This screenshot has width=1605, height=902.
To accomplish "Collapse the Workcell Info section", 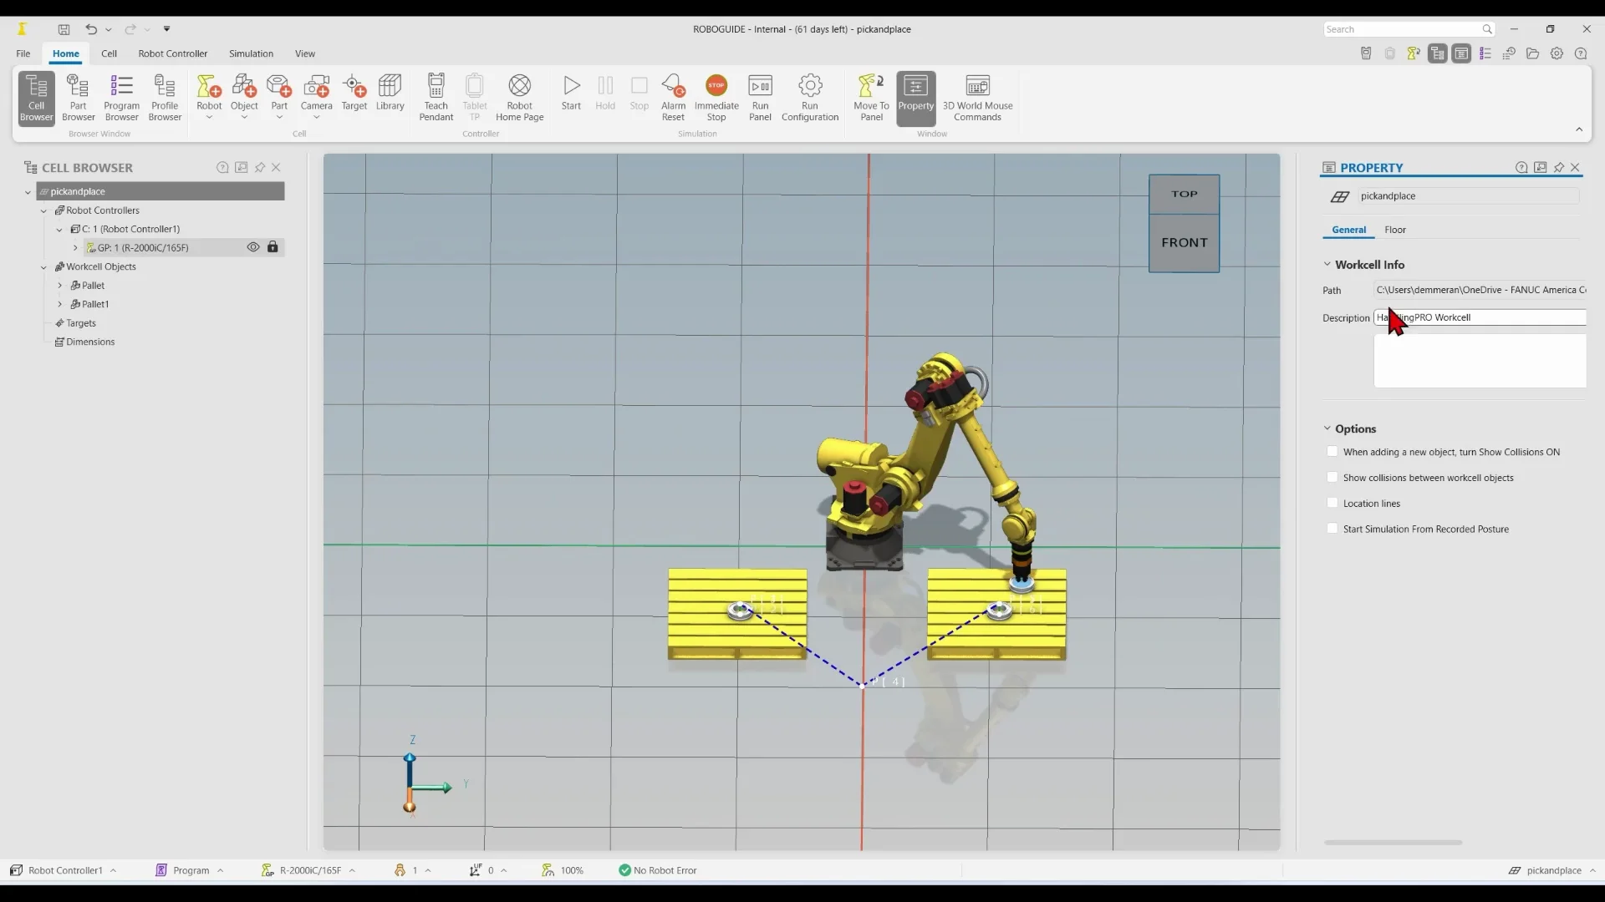I will click(1327, 264).
